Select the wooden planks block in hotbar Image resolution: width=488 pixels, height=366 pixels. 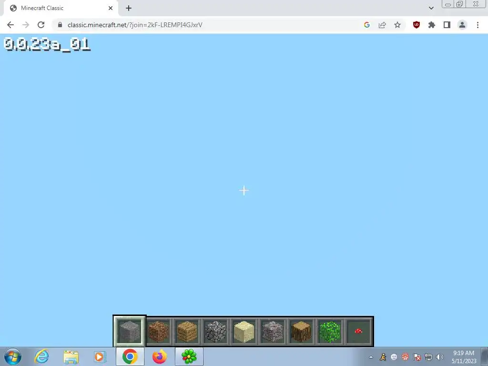click(187, 332)
